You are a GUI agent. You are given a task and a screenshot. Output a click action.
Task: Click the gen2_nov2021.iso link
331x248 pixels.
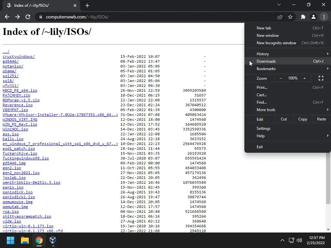tap(21, 173)
